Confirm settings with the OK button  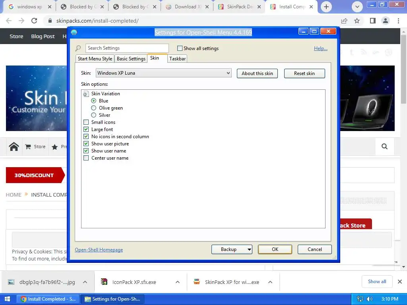pyautogui.click(x=275, y=249)
